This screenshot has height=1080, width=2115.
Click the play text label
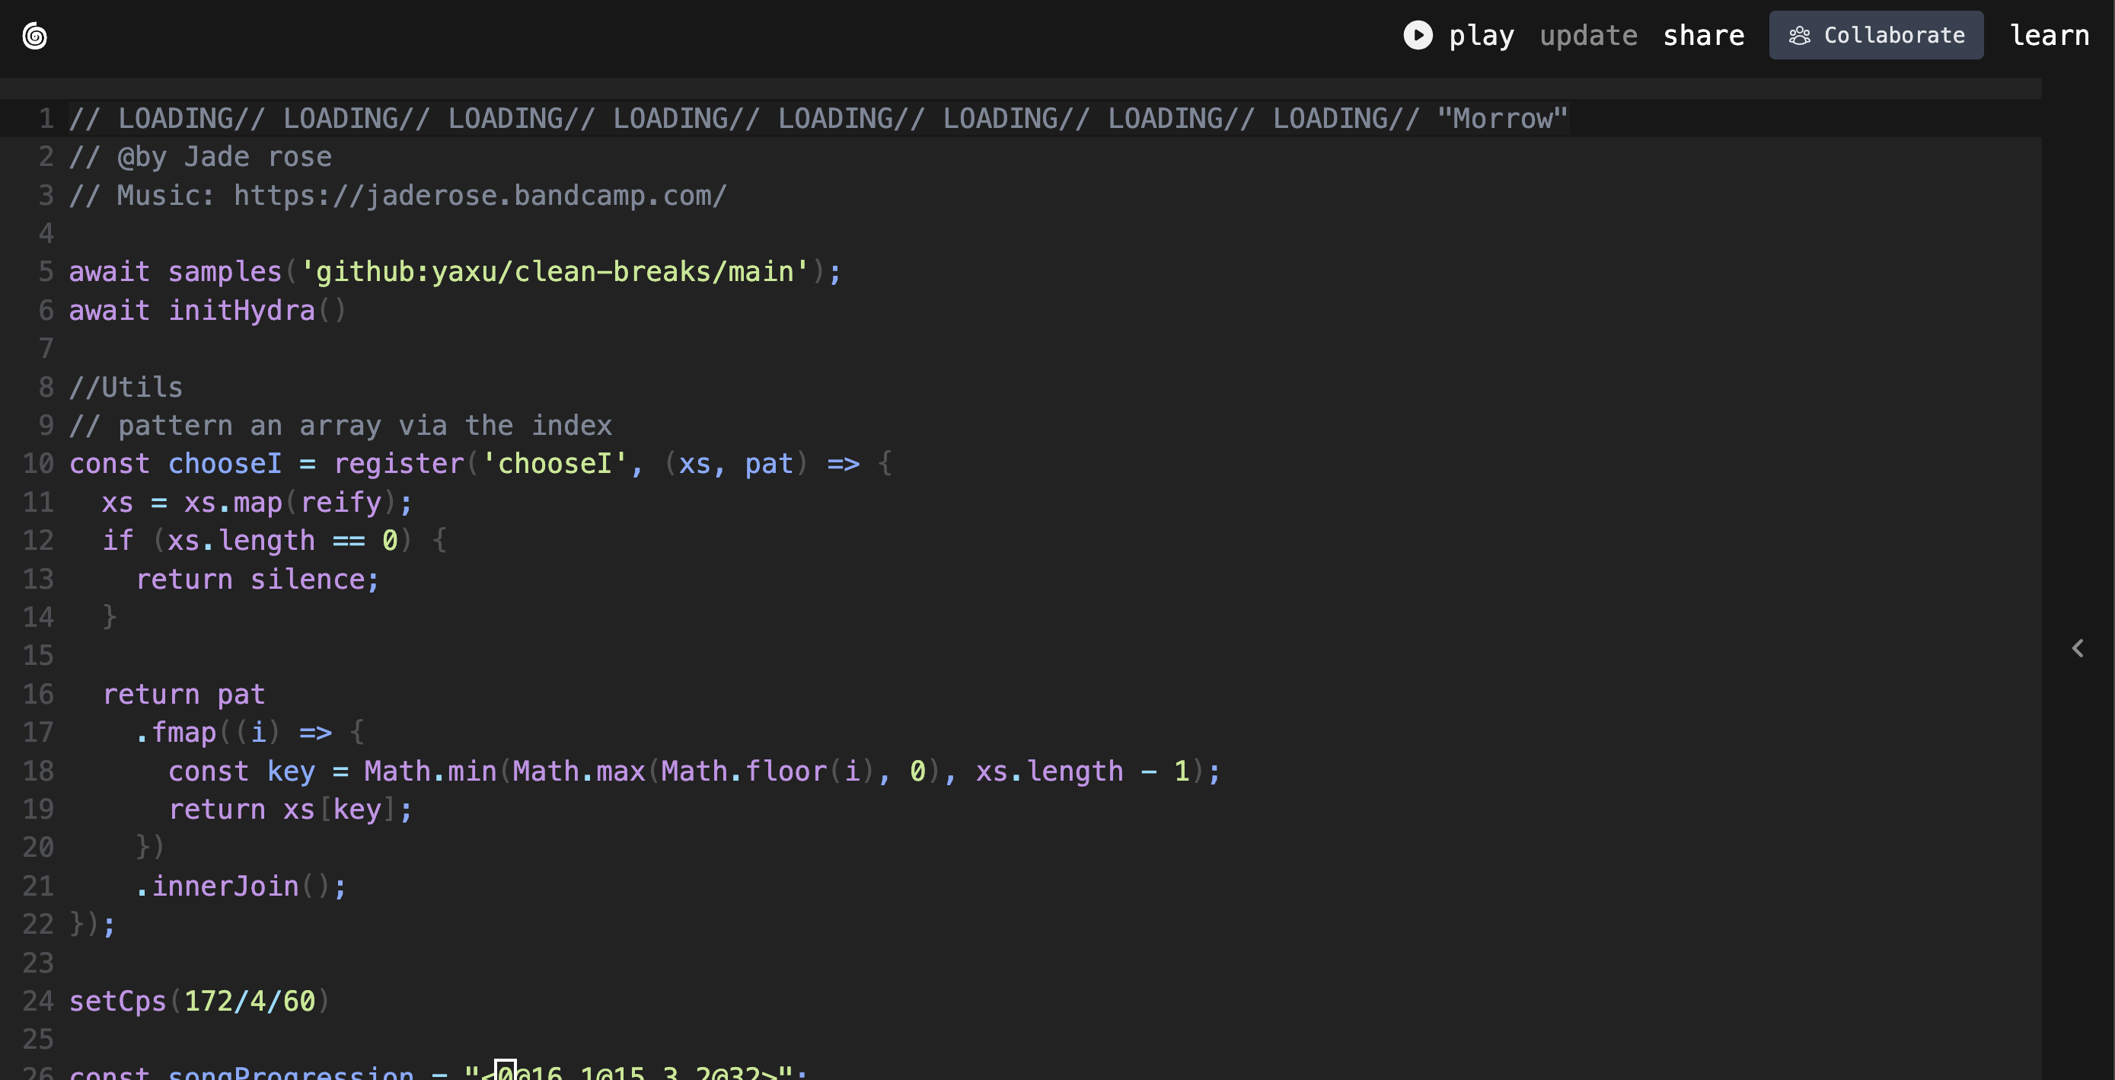tap(1480, 35)
